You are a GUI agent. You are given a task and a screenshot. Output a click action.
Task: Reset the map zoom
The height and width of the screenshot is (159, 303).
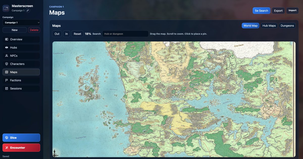[x=78, y=34]
